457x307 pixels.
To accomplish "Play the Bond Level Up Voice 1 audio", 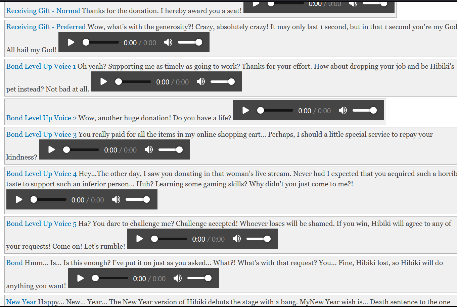I will [103, 81].
